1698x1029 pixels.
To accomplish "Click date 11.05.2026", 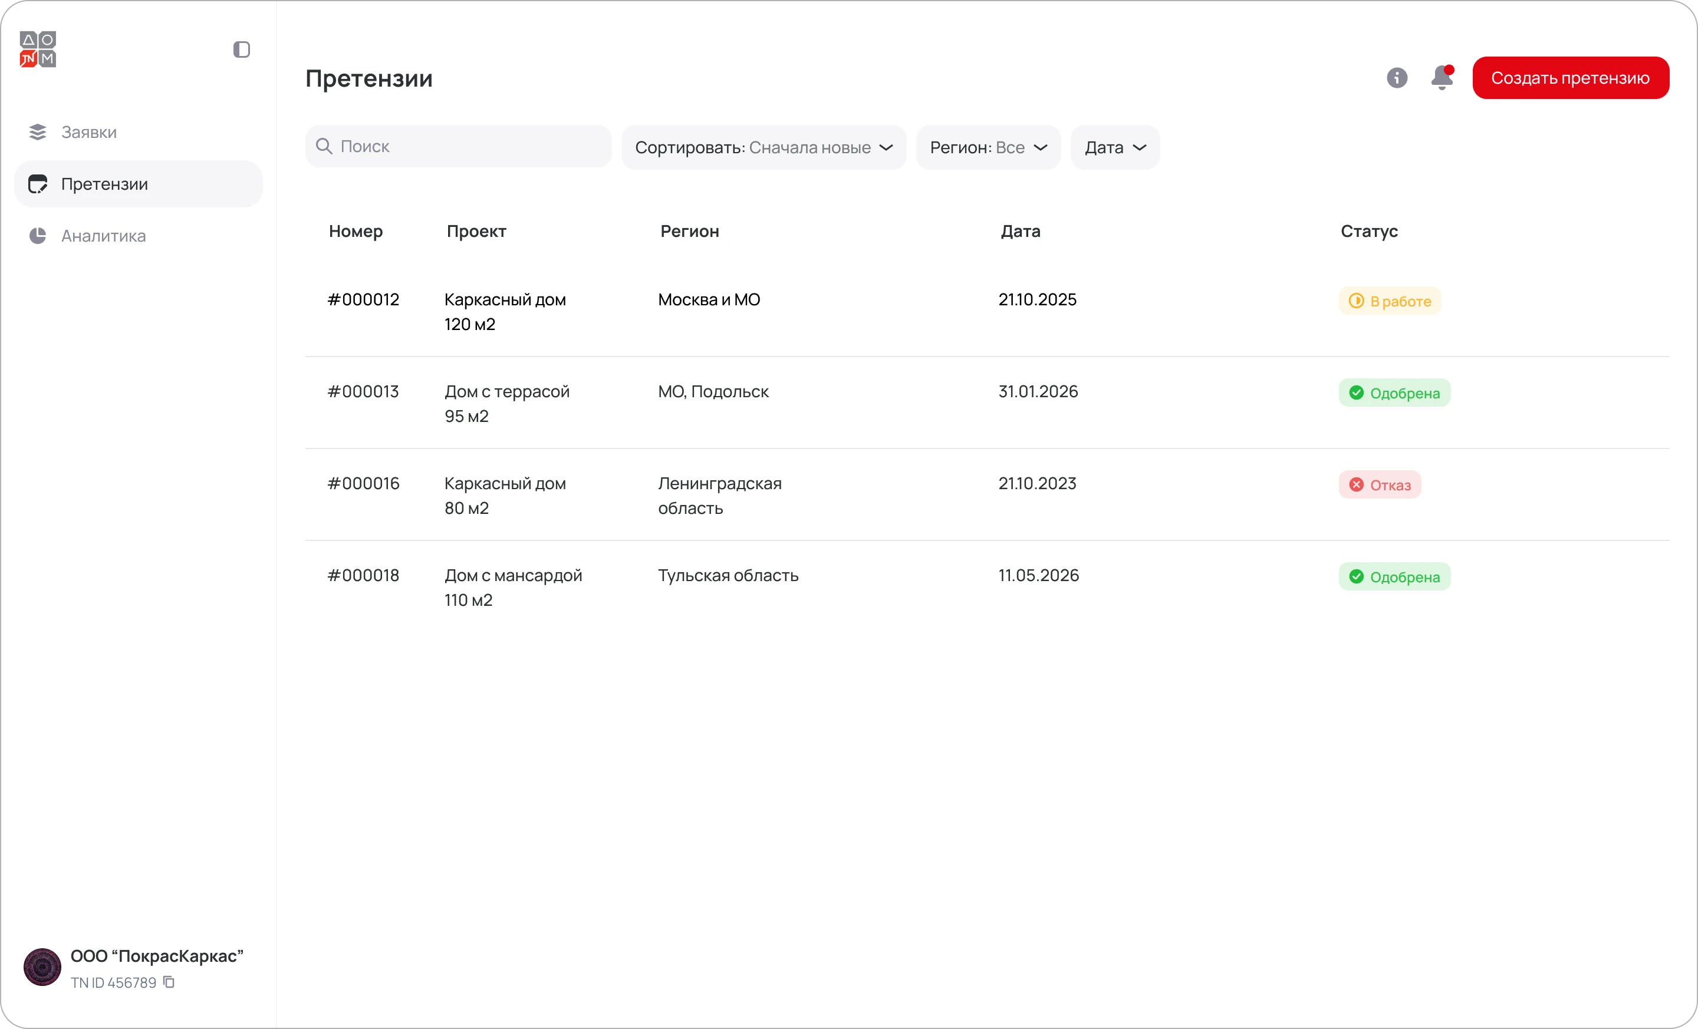I will [x=1038, y=576].
